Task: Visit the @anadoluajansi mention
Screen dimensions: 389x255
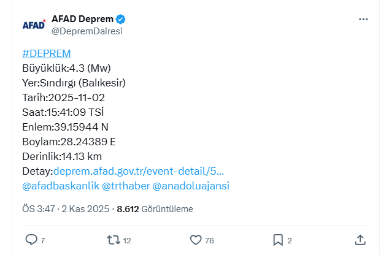Action: pyautogui.click(x=191, y=186)
